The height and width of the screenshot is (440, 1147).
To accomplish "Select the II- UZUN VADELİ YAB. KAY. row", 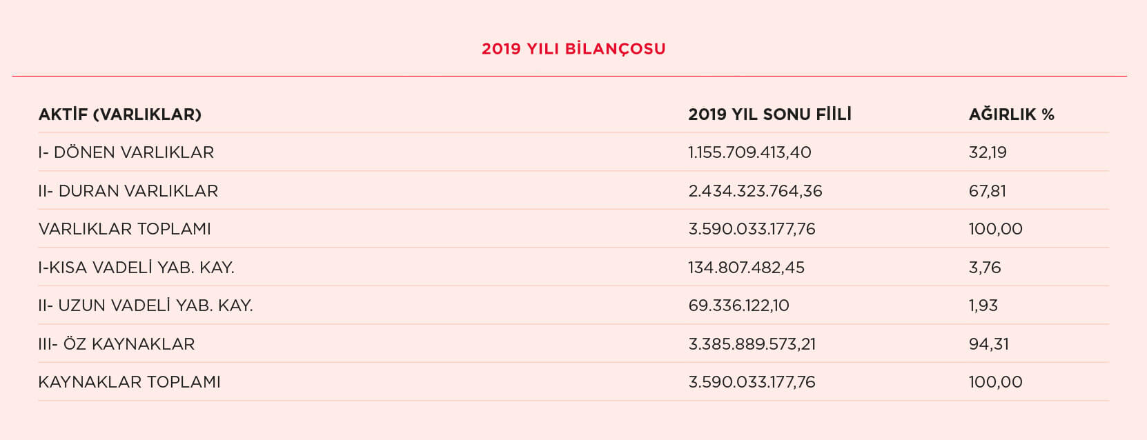I will [x=573, y=305].
